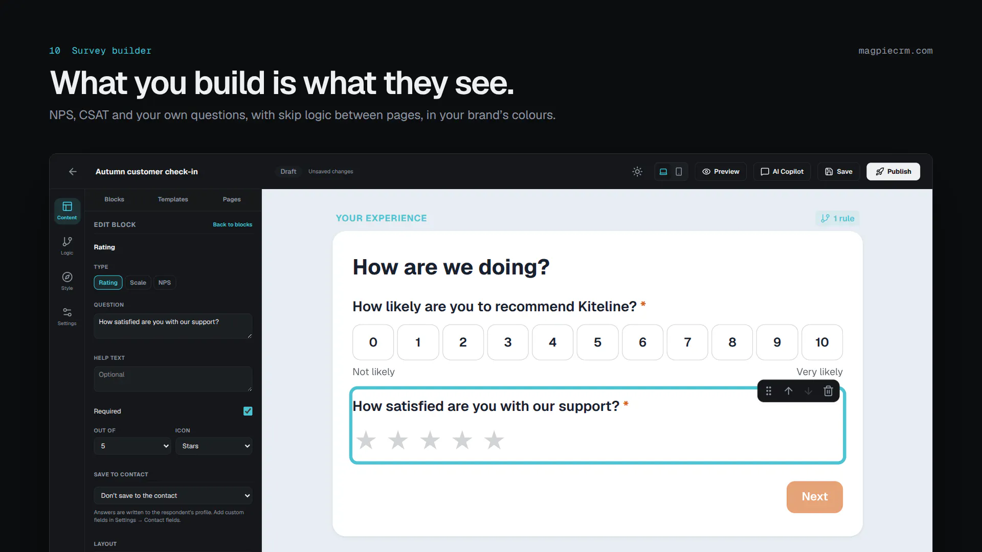The image size is (982, 552).
Task: Publish the survey
Action: point(893,172)
